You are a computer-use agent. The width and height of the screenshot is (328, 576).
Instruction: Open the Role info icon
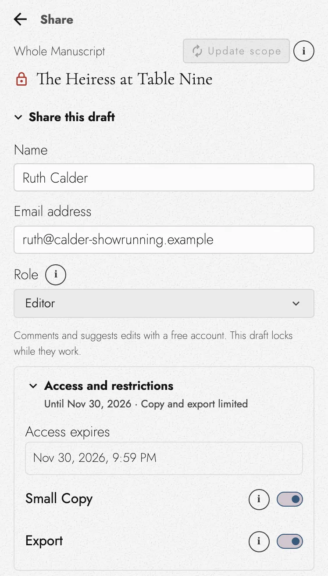coord(56,275)
